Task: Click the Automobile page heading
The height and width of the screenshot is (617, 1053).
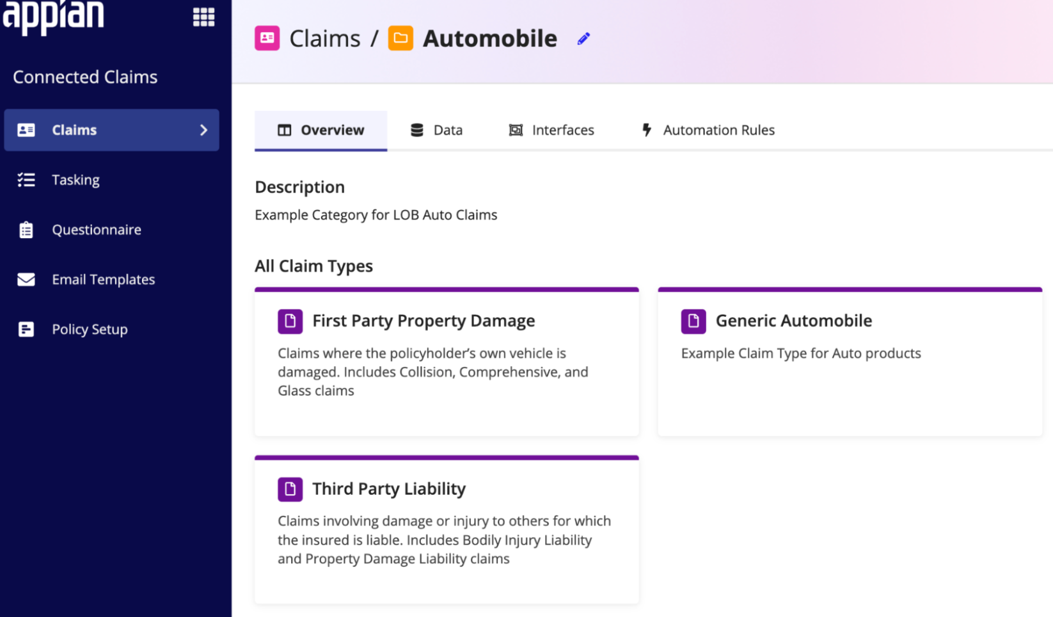Action: click(x=490, y=39)
